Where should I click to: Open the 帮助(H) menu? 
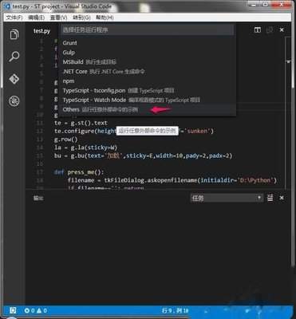click(105, 18)
